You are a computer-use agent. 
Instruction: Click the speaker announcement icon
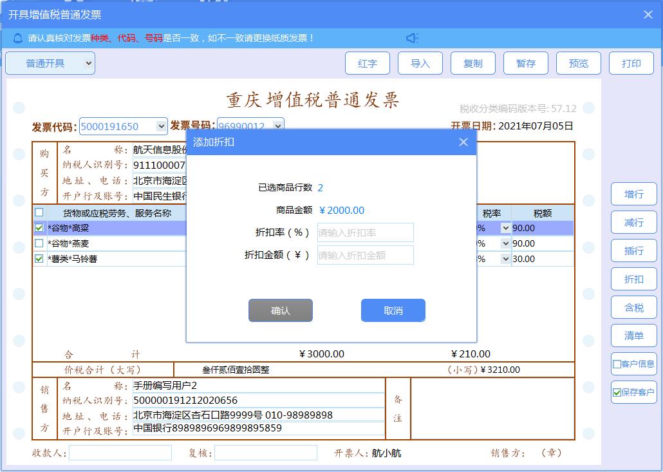413,37
